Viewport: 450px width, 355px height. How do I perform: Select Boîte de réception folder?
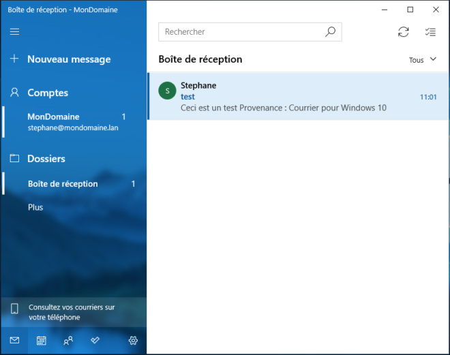pos(74,183)
